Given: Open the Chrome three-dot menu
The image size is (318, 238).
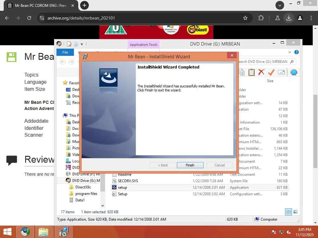Looking at the screenshot, I should tap(311, 18).
